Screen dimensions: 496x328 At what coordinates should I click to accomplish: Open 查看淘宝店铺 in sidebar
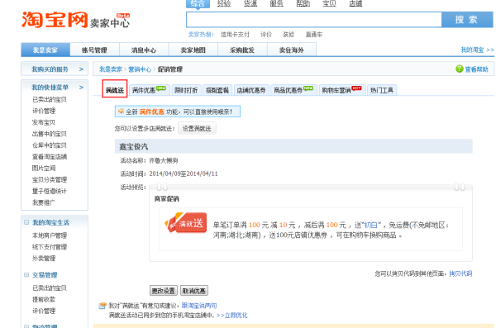pyautogui.click(x=50, y=157)
